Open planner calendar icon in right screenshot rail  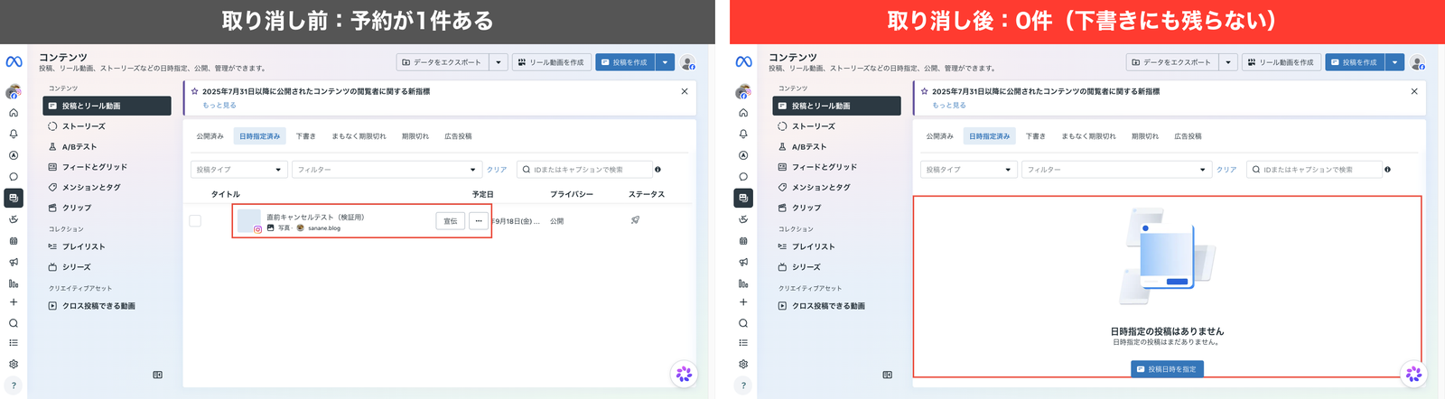coord(743,241)
